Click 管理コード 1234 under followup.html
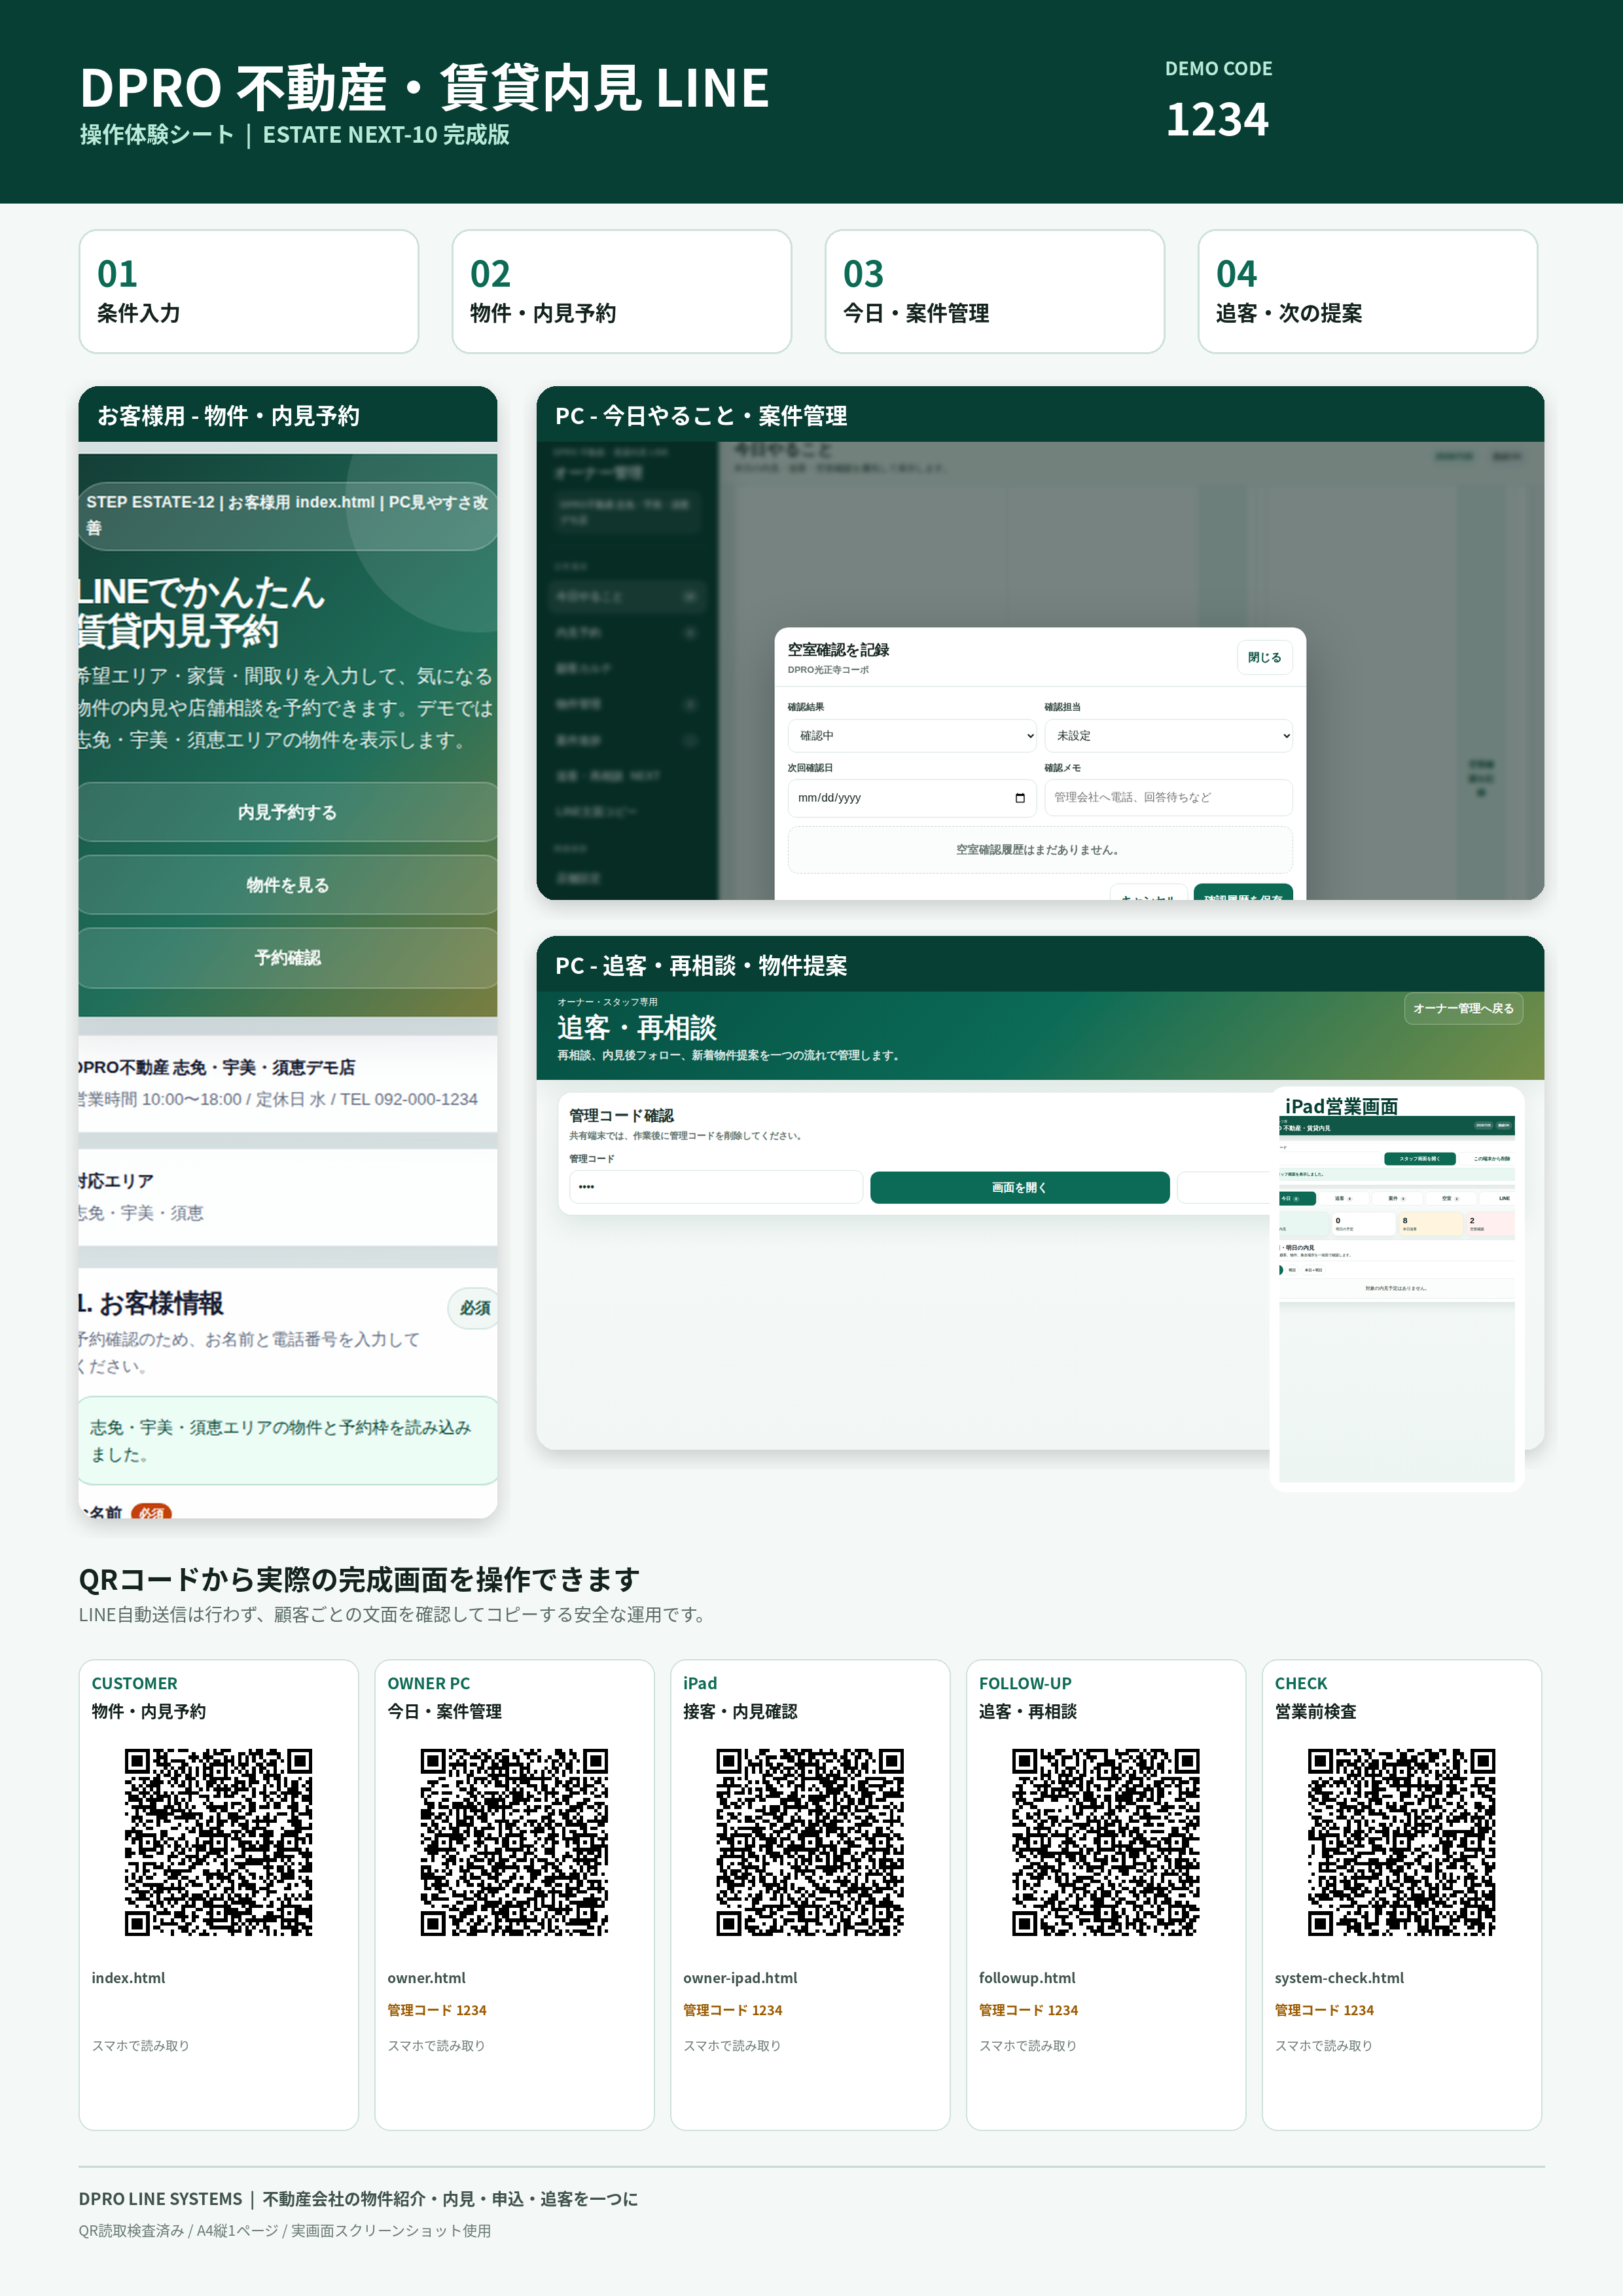Screen dimensions: 1623x2296 pos(1028,2010)
